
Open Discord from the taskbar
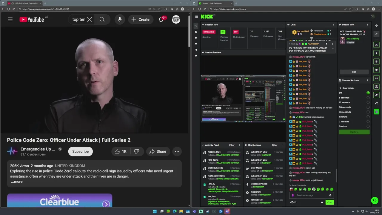(x=227, y=211)
